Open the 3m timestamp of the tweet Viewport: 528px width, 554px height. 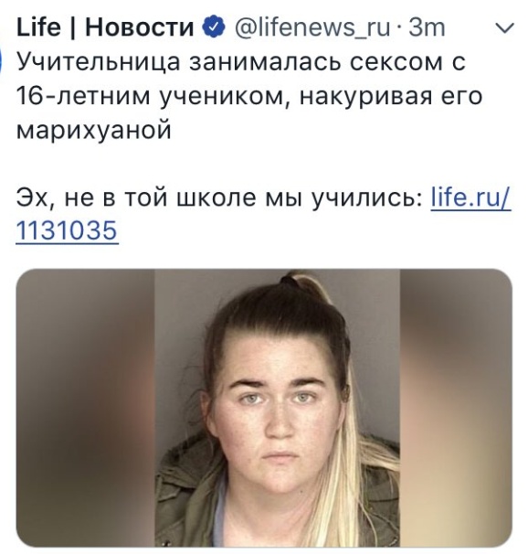tap(427, 28)
